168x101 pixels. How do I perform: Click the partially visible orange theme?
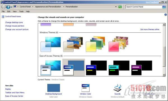[x=68, y=25]
